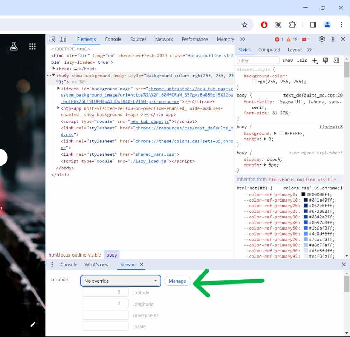This screenshot has height=337, width=350.
Task: Expand the background shorthand property triangle
Action: [x=275, y=133]
